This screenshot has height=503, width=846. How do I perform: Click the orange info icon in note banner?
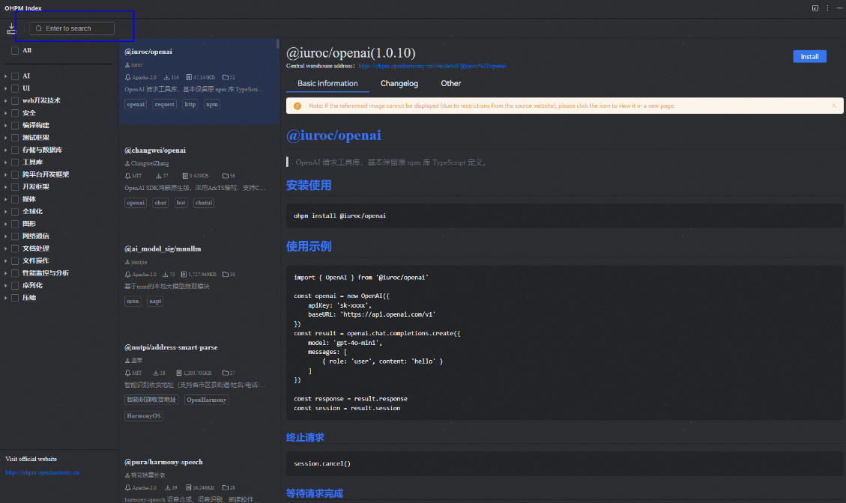pyautogui.click(x=297, y=106)
